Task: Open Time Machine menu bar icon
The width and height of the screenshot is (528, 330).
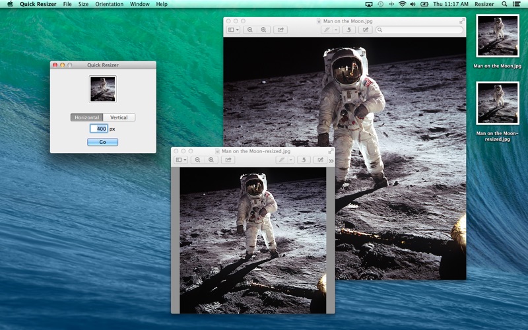Action: coord(381,4)
